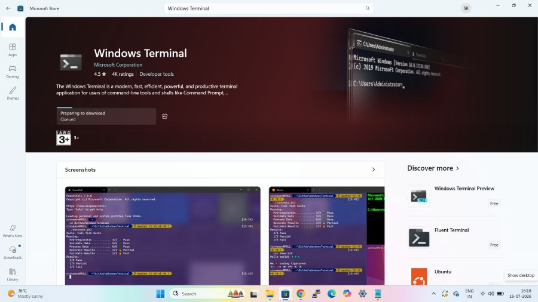Open Microsoft Corporation publisher link

[x=118, y=64]
